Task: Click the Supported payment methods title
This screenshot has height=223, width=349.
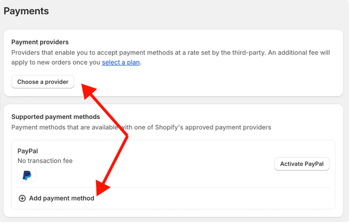Action: point(55,117)
